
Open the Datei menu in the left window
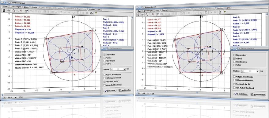pyautogui.click(x=5, y=6)
